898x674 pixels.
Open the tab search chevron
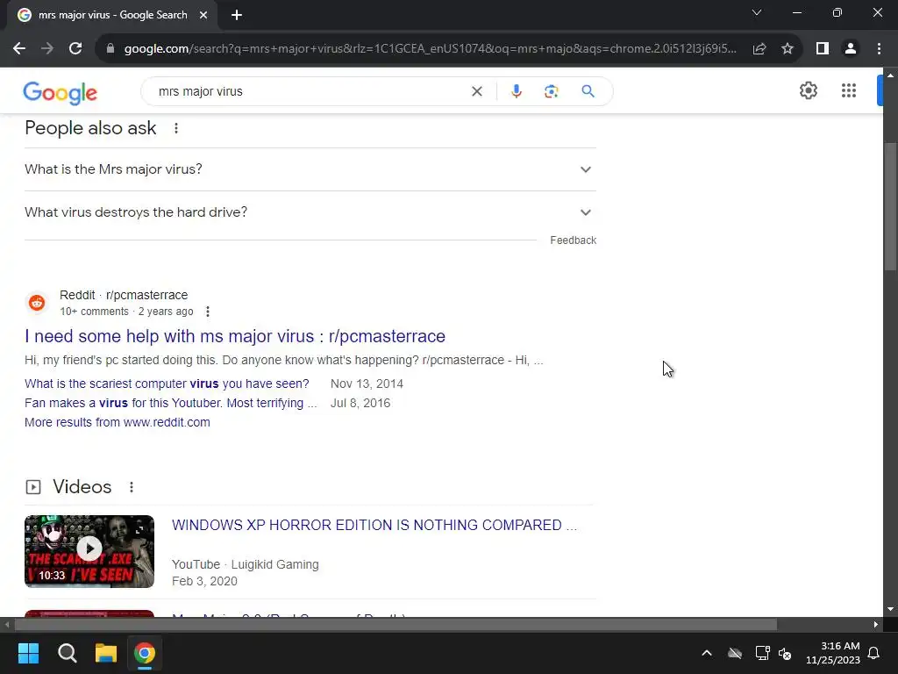757,12
